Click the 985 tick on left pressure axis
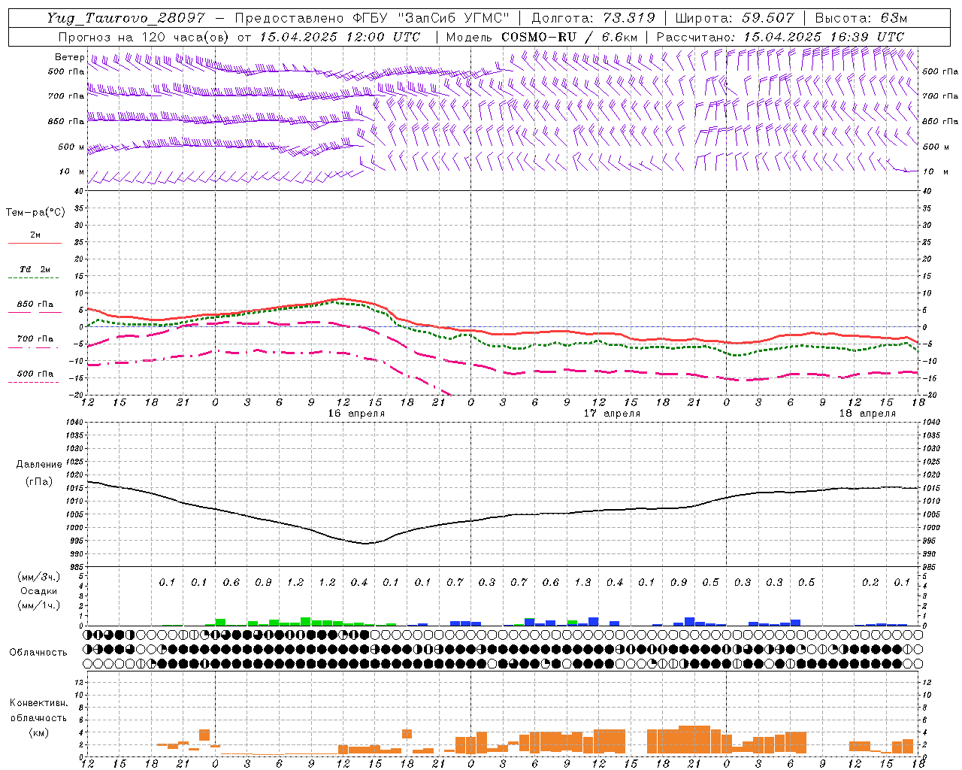The height and width of the screenshot is (770, 962). coord(76,567)
